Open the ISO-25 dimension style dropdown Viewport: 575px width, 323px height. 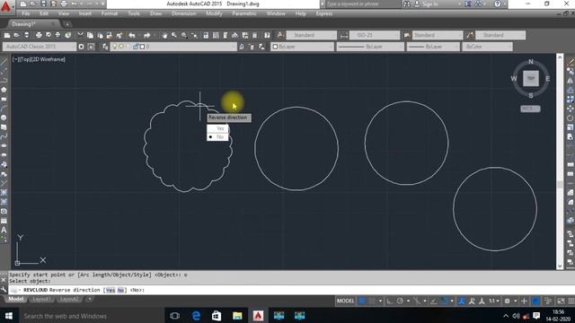click(375, 35)
